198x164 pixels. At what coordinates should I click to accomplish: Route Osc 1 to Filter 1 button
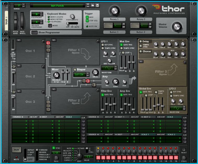pyautogui.click(x=48, y=43)
